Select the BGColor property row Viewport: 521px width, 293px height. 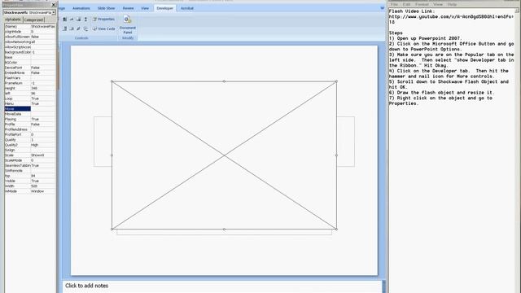click(30, 63)
